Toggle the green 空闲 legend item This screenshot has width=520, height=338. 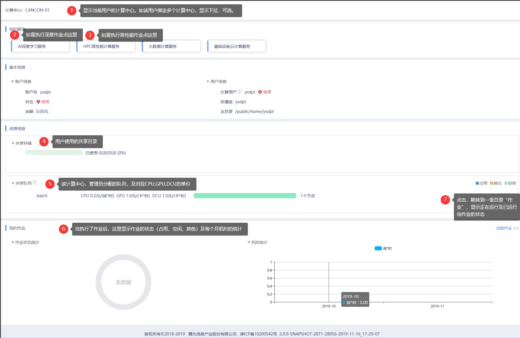point(510,183)
